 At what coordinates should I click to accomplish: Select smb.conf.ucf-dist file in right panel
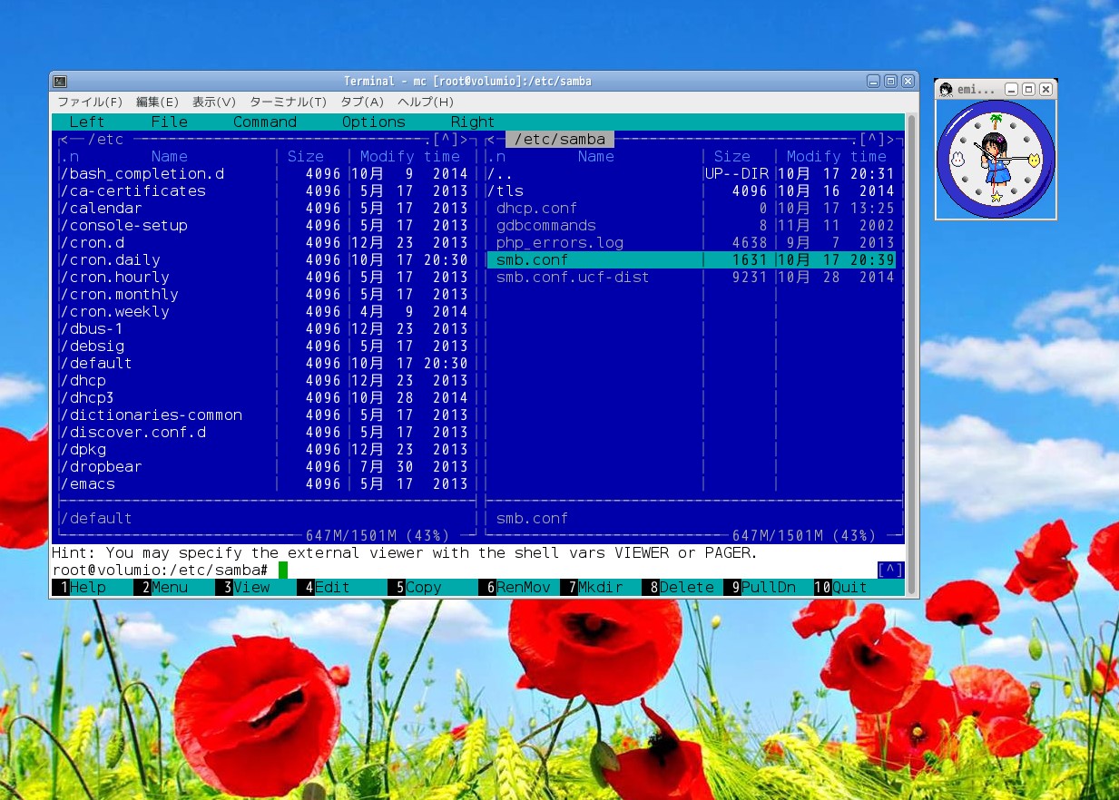[572, 278]
